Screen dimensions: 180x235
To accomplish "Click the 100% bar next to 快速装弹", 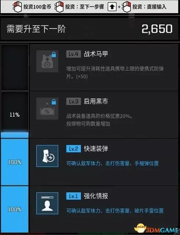I will (15, 162).
